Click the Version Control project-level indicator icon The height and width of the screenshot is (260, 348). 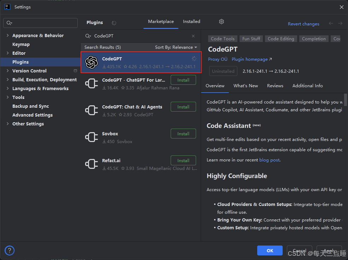75,71
